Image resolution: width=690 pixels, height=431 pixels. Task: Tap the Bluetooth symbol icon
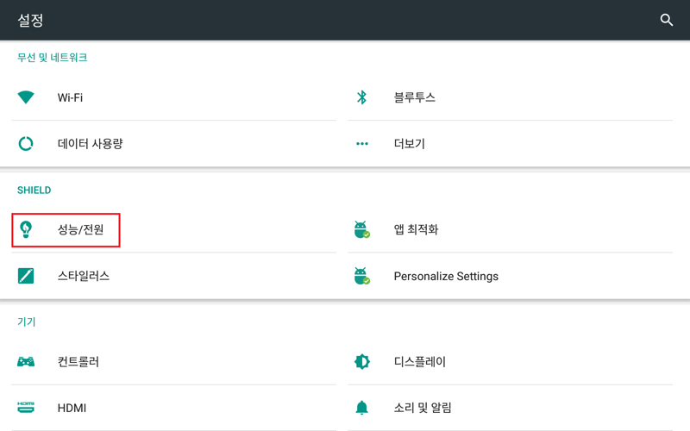[361, 97]
